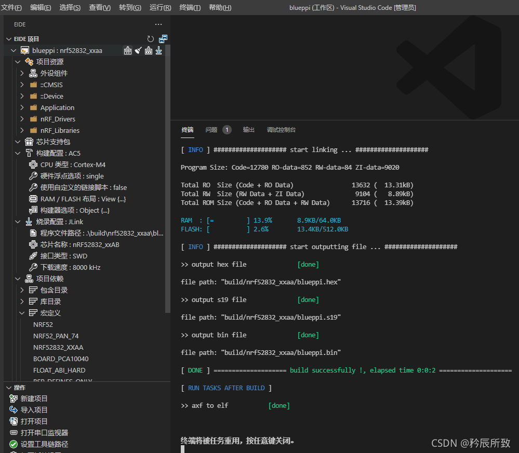The width and height of the screenshot is (519, 453).
Task: Click the 接口类型 plug icon
Action: (x=33, y=256)
